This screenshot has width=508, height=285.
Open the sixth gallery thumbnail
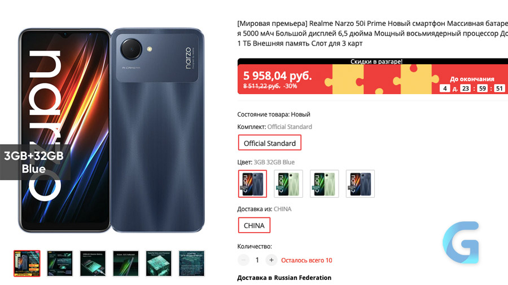(x=191, y=264)
